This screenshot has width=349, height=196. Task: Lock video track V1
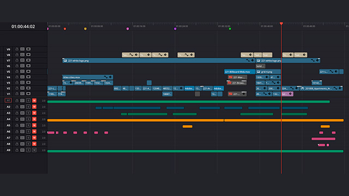pyautogui.click(x=17, y=94)
